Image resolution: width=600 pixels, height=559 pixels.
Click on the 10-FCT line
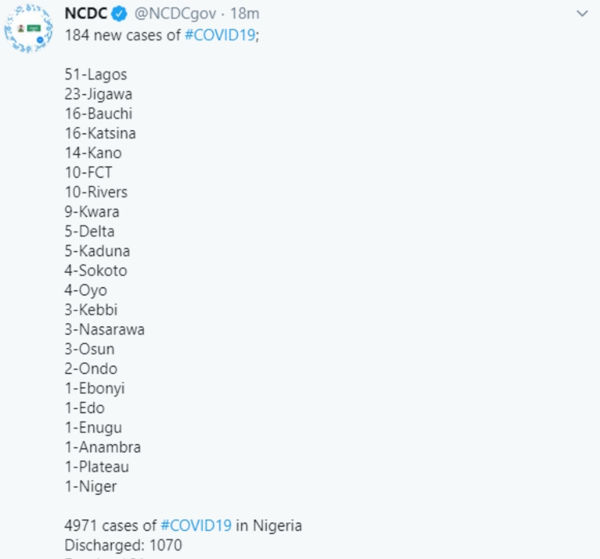88,173
